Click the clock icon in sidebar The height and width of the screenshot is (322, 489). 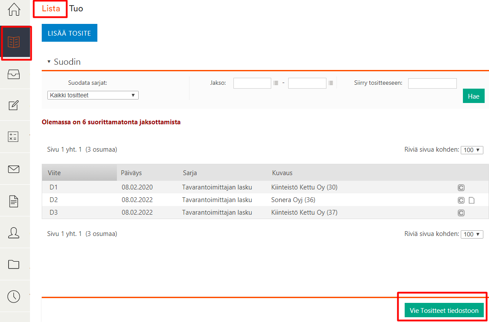point(14,296)
